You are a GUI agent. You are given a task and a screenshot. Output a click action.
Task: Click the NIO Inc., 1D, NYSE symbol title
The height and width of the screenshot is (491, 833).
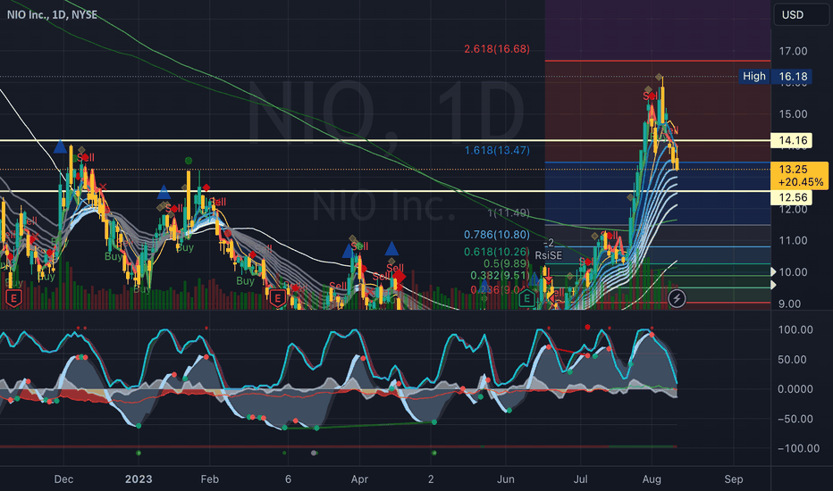[x=52, y=15]
